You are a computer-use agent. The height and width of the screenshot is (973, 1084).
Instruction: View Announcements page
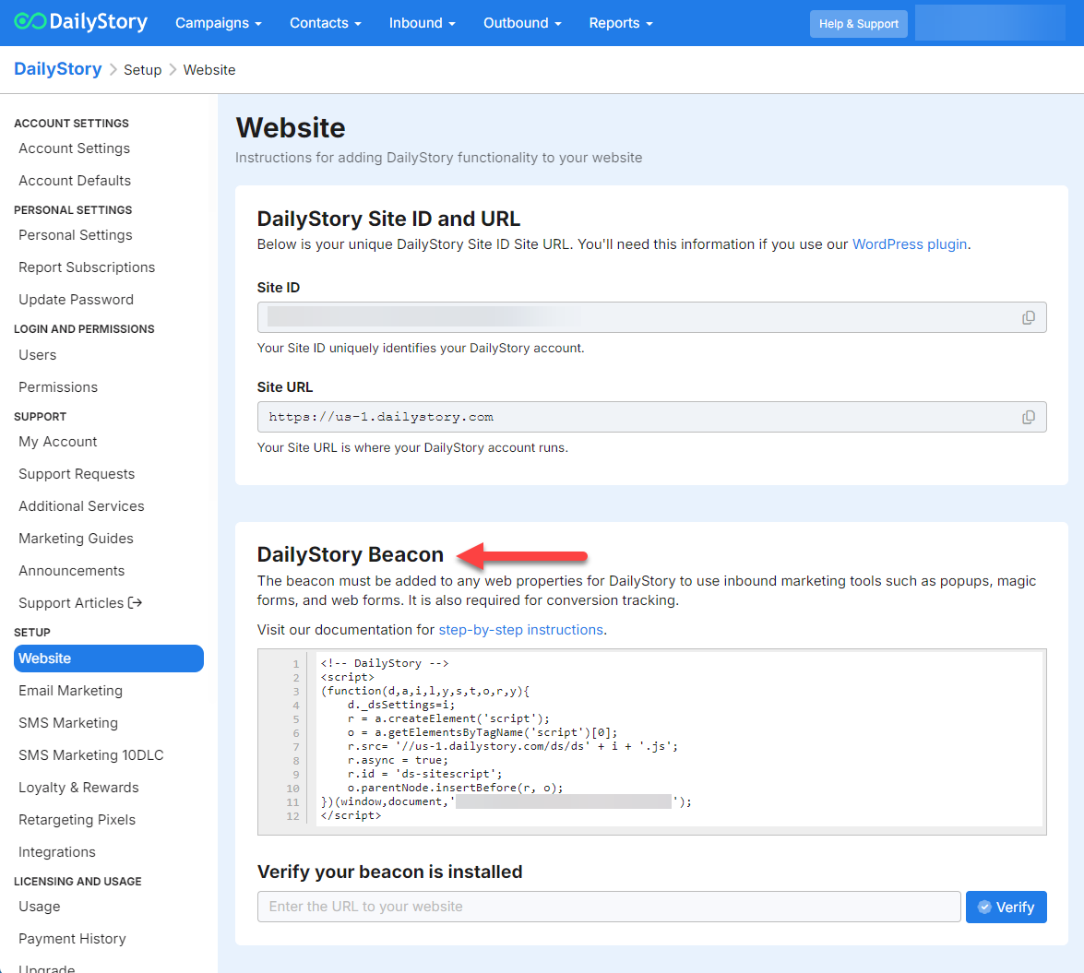(x=72, y=570)
